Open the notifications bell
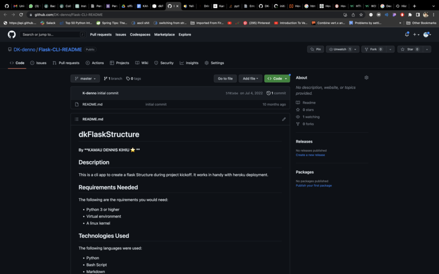The image size is (439, 274). pyautogui.click(x=407, y=35)
